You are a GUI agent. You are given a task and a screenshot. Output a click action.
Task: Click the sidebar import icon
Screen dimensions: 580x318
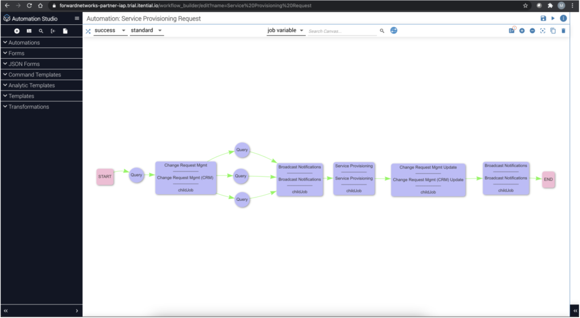pos(53,31)
